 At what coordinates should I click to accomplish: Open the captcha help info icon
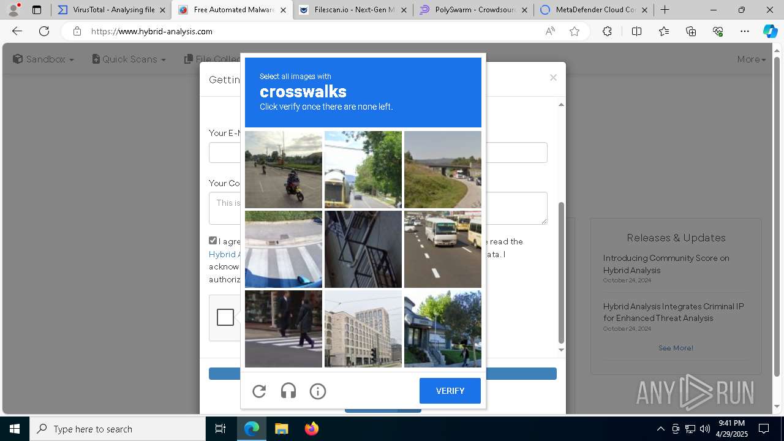point(318,391)
